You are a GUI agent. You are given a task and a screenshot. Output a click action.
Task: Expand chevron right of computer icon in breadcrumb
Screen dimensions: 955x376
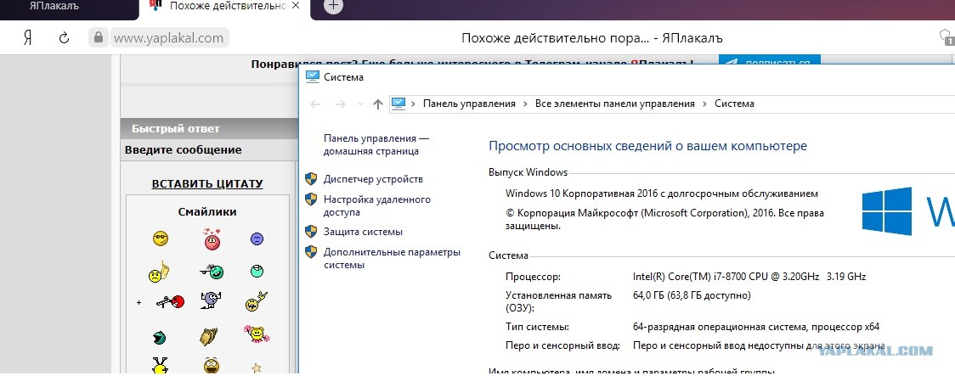pyautogui.click(x=414, y=104)
